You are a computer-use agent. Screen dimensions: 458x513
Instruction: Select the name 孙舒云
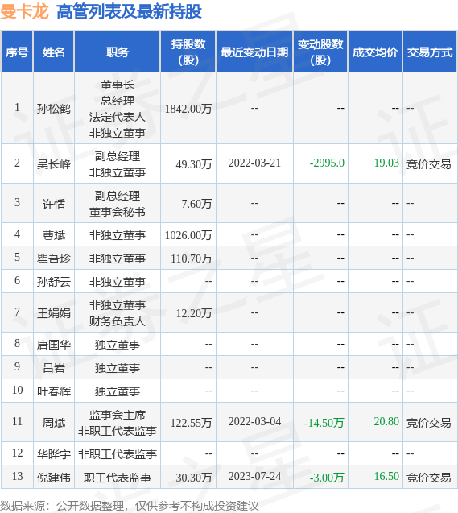pos(54,281)
